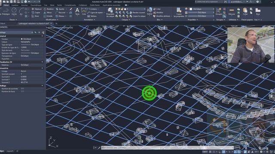Open the Paramétrique ribbon tab
This screenshot has height=154, width=275.
coord(36,5)
